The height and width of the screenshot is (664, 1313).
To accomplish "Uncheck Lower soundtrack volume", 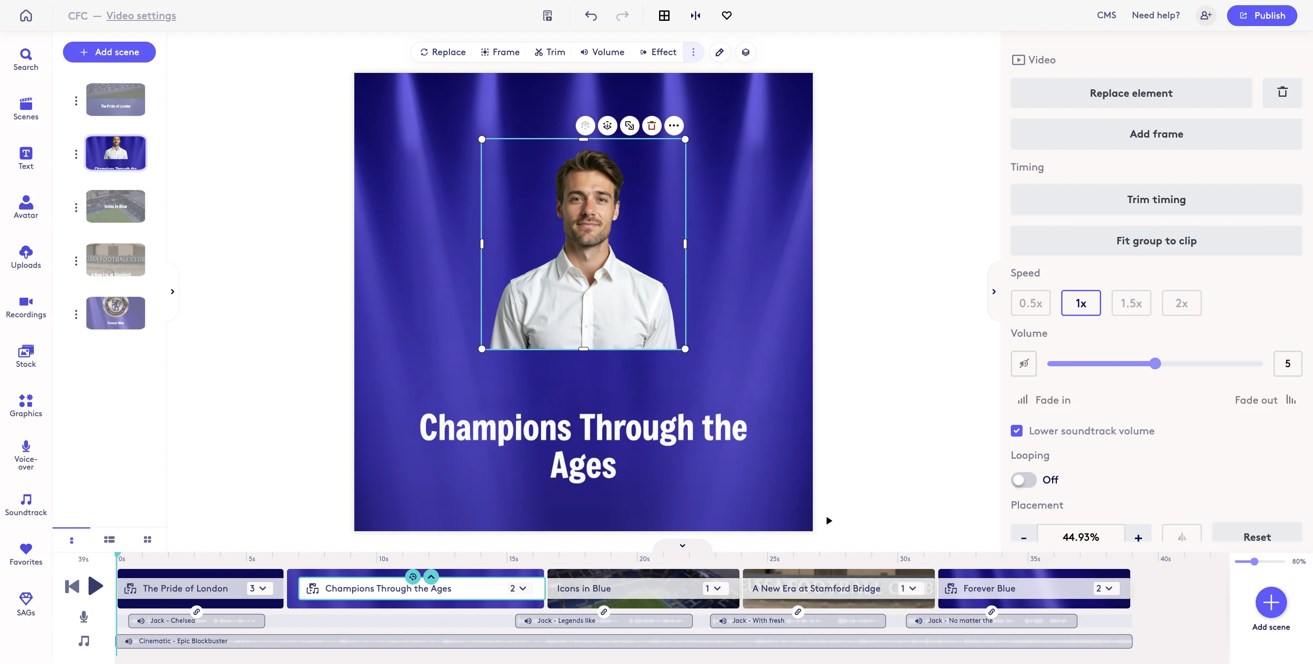I will point(1017,431).
